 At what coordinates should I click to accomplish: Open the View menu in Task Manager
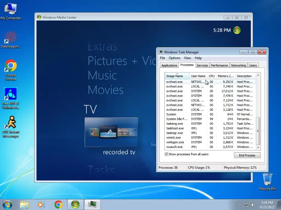click(x=187, y=58)
